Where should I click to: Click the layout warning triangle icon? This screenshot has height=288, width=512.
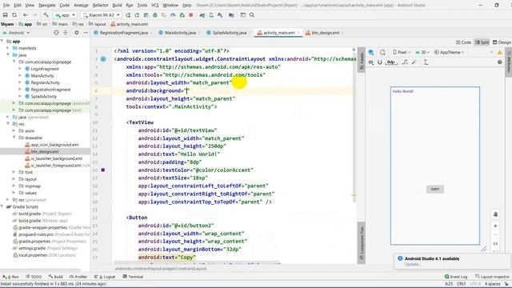click(x=499, y=52)
